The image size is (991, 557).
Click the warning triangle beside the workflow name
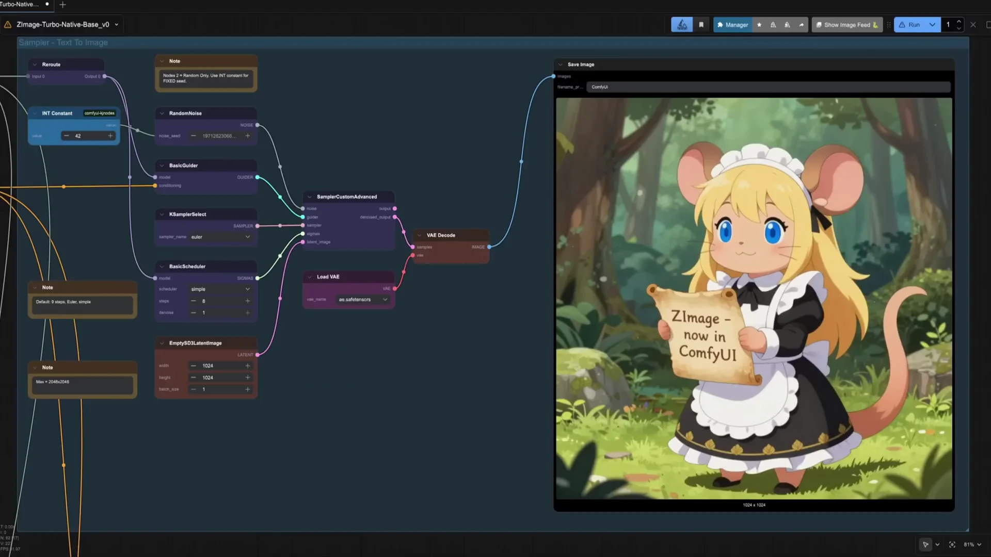tap(7, 24)
